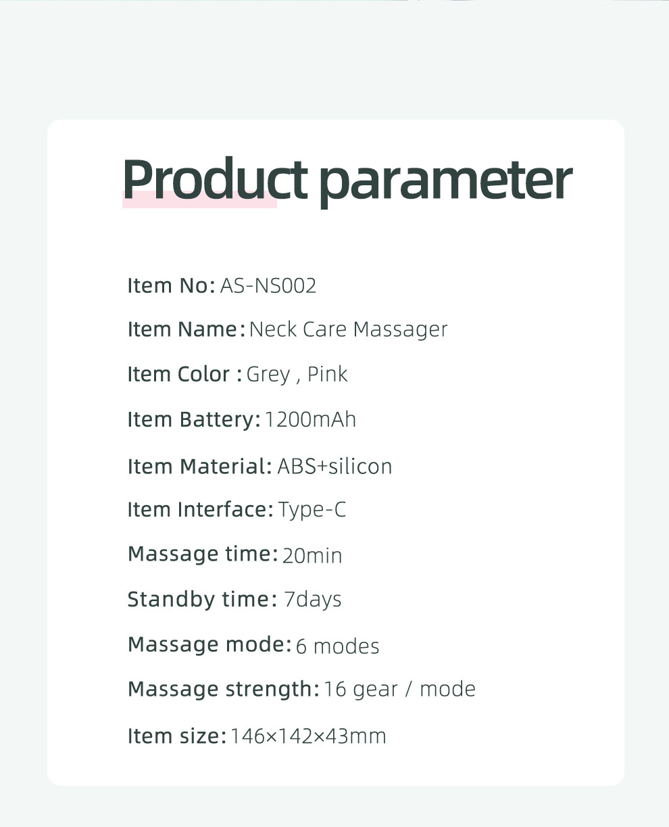Click the "Product parameter" heading
Viewport: 669px width, 827px height.
click(347, 179)
